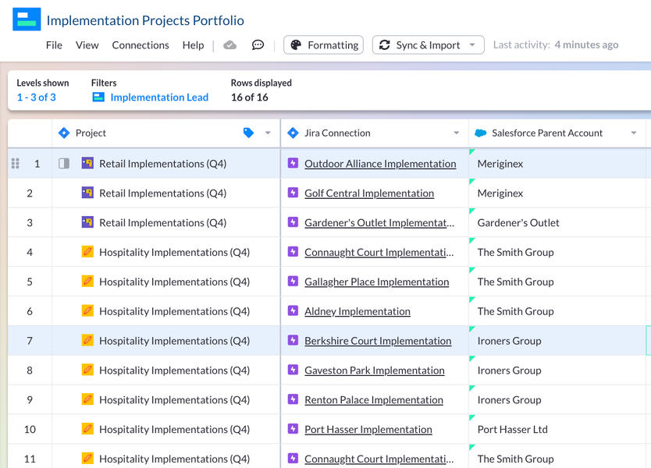Expand the Project column dropdown arrow
The height and width of the screenshot is (468, 651).
tap(268, 133)
